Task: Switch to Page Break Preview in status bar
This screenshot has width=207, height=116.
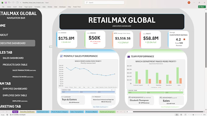Action: click(x=185, y=115)
